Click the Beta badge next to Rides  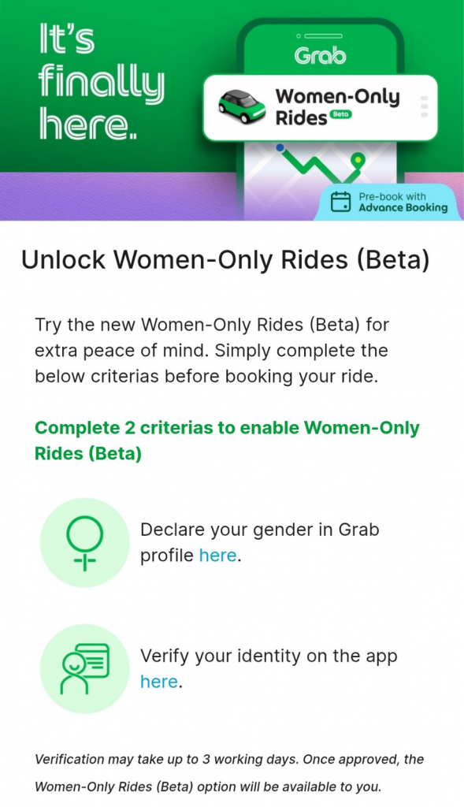click(x=340, y=114)
